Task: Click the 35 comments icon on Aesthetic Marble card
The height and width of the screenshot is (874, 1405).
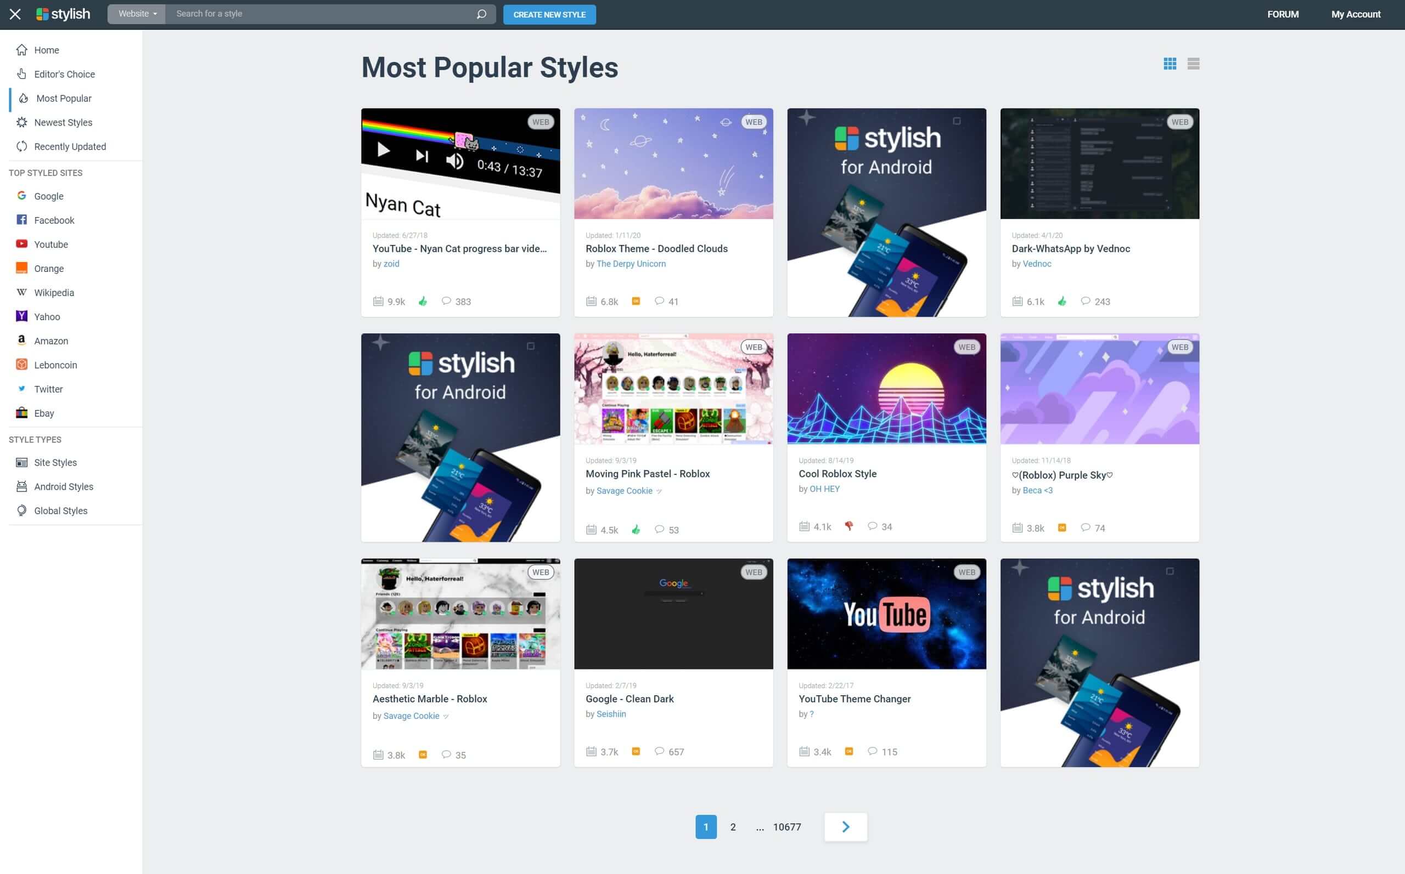Action: click(446, 754)
